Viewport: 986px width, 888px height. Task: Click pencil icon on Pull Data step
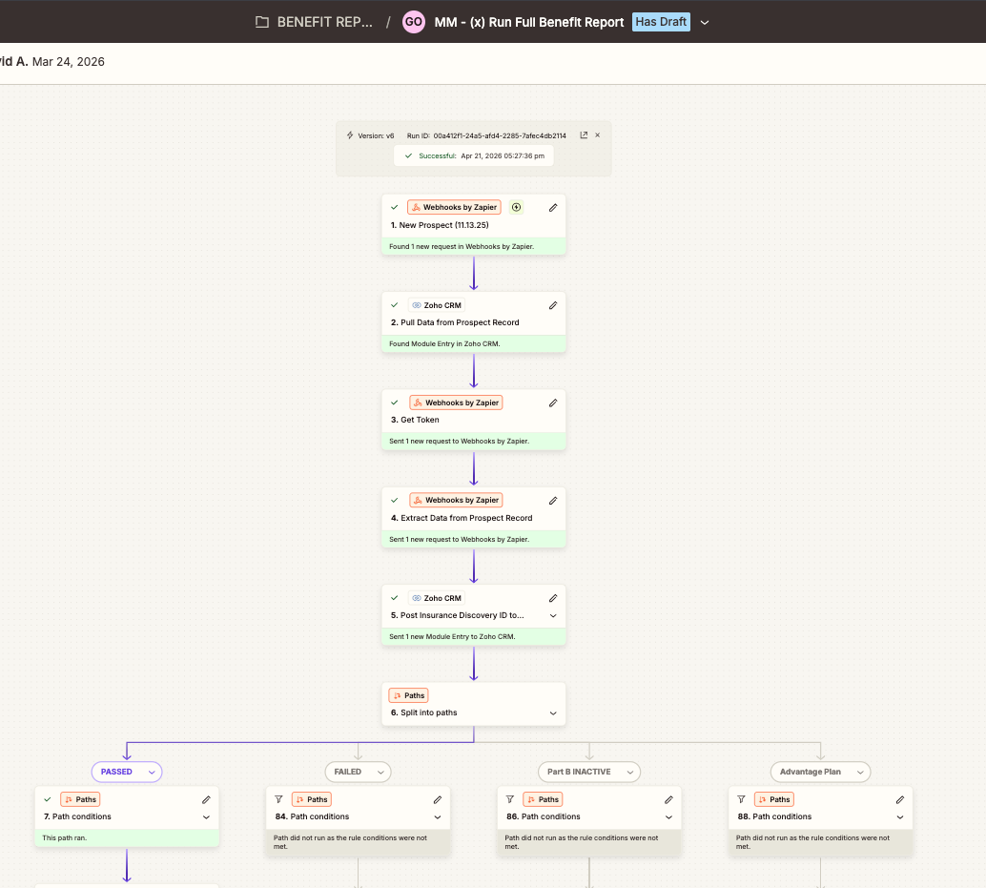pos(553,305)
